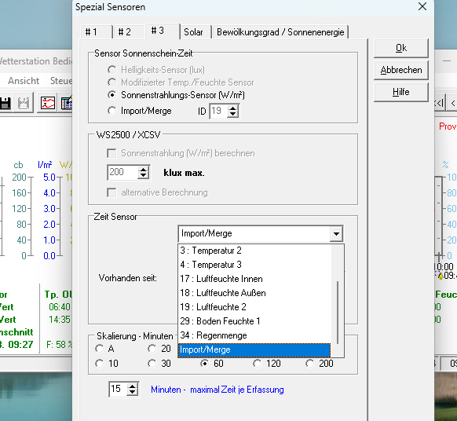Switch to the Solar tab
The height and width of the screenshot is (421, 457).
[x=193, y=31]
